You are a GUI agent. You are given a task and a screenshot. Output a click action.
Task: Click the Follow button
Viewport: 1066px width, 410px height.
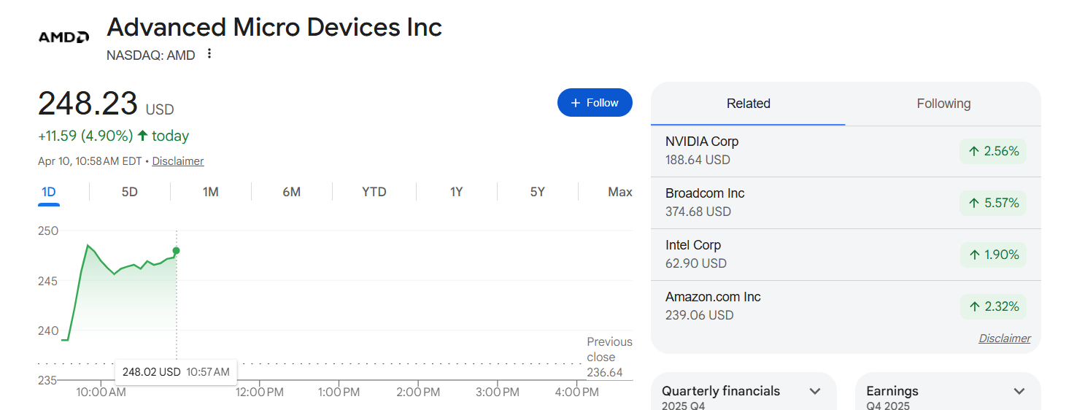pyautogui.click(x=595, y=103)
